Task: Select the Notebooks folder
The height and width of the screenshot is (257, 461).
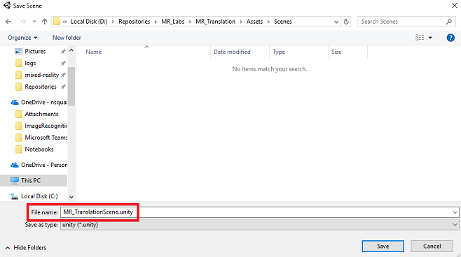Action: [39, 149]
